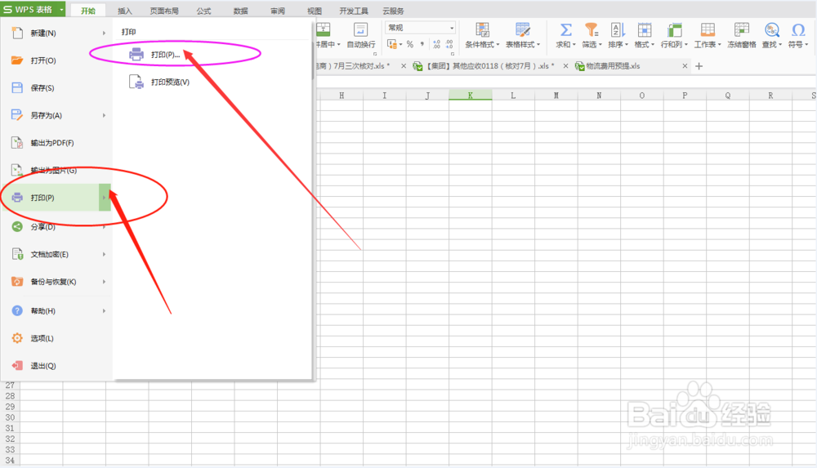Select row 33 header
Screen dimensions: 817x468
click(x=10, y=449)
